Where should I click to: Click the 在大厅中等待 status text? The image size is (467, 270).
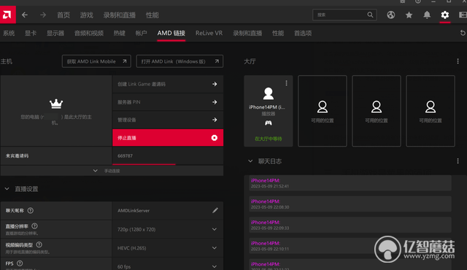click(x=268, y=139)
